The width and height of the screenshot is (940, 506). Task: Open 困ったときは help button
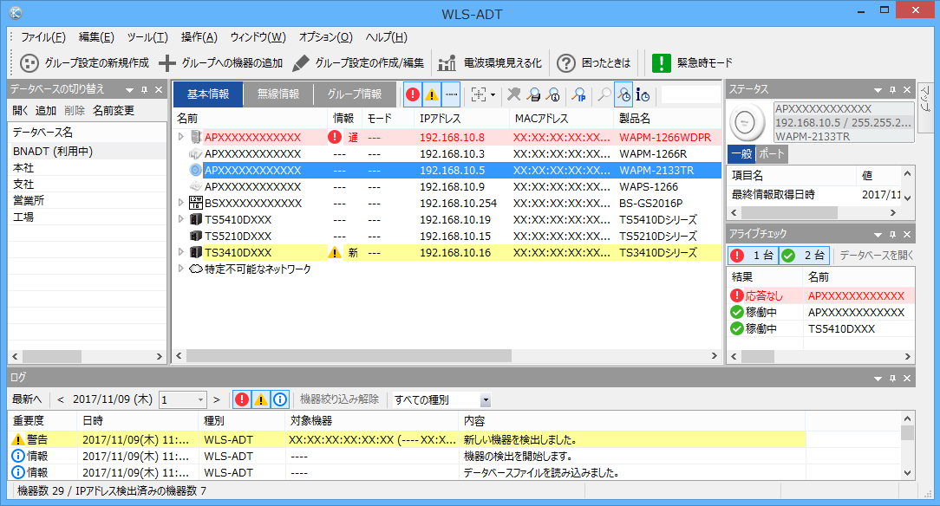pos(593,63)
